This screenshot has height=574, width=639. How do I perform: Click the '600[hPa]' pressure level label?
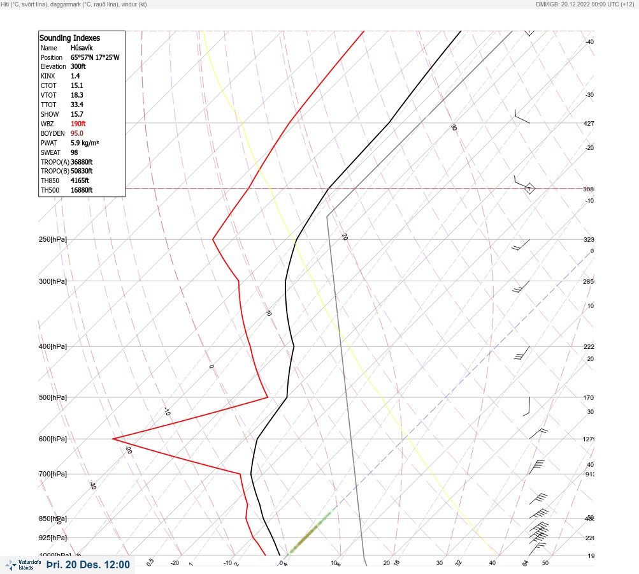pyautogui.click(x=53, y=439)
